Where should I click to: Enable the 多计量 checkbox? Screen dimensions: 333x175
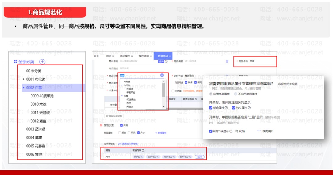pyautogui.click(x=173, y=91)
